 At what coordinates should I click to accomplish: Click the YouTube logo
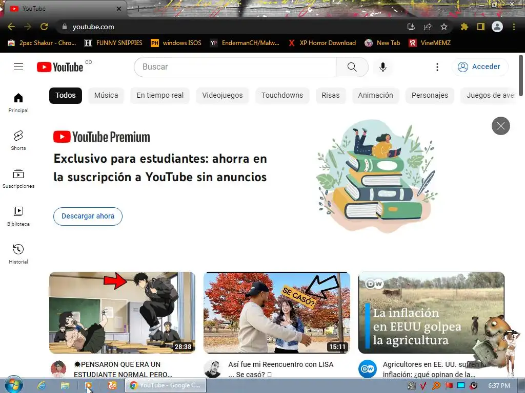60,67
